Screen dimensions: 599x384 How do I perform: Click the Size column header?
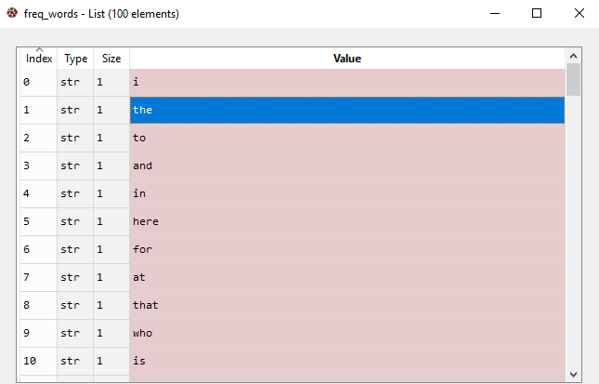tap(111, 59)
